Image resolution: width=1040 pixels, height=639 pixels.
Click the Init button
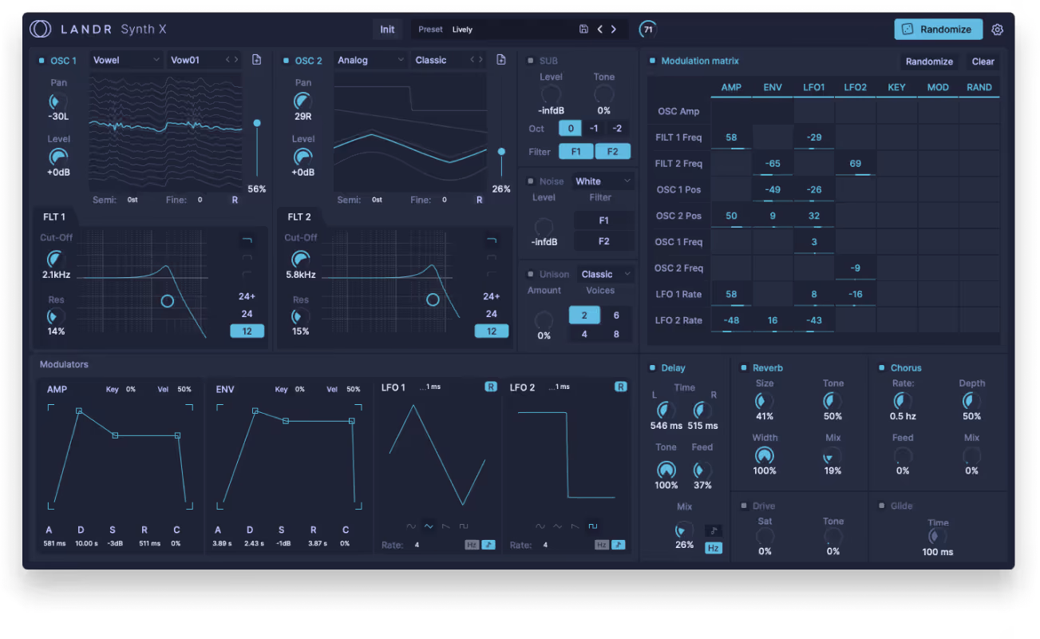pyautogui.click(x=387, y=30)
